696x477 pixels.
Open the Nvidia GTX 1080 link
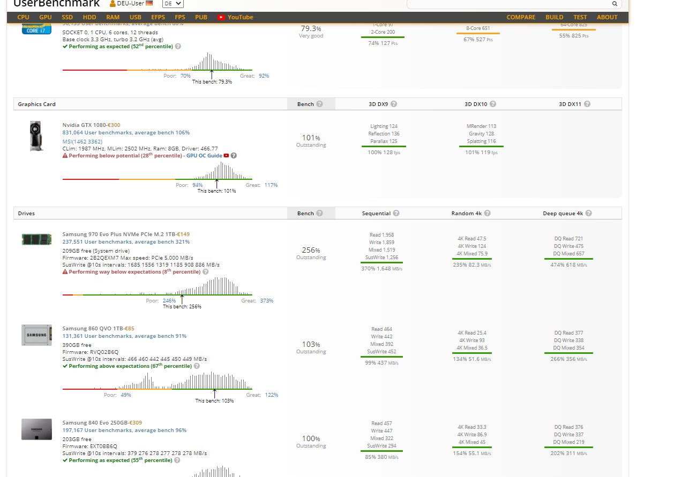pyautogui.click(x=84, y=125)
